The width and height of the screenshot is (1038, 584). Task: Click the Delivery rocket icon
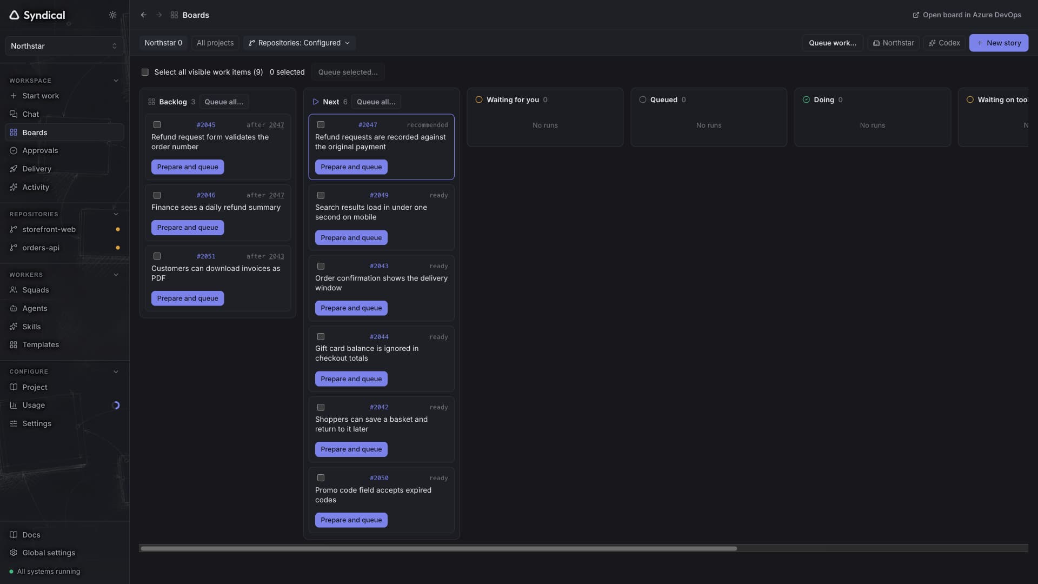14,169
